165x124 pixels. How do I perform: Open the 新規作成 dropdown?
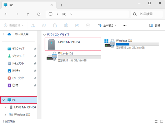[x=14, y=25]
